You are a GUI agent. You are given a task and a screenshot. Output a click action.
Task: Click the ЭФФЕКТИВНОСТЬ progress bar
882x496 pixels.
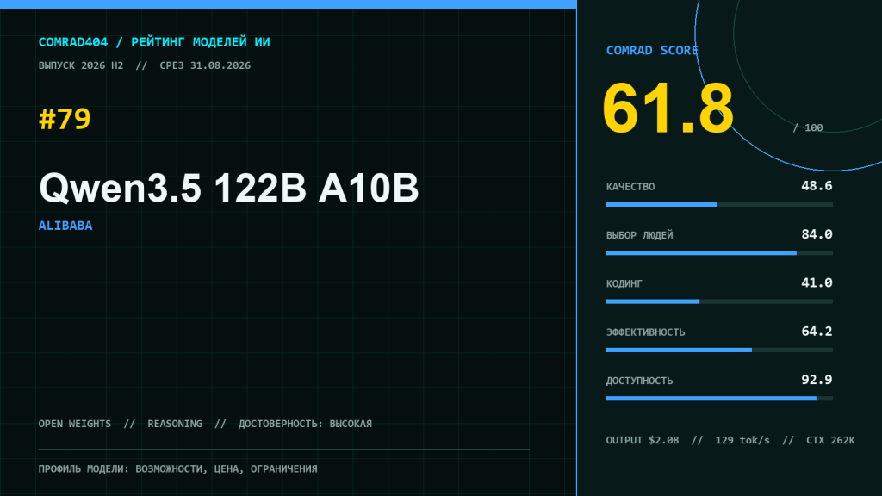pyautogui.click(x=719, y=350)
